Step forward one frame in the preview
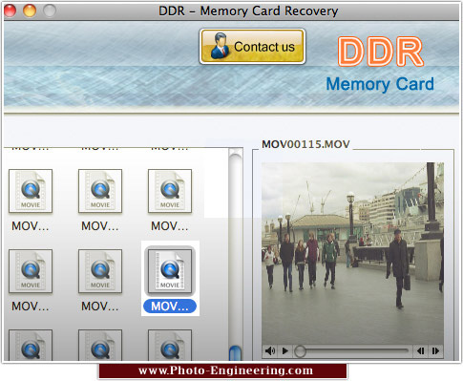This screenshot has height=381, width=463. tap(435, 350)
